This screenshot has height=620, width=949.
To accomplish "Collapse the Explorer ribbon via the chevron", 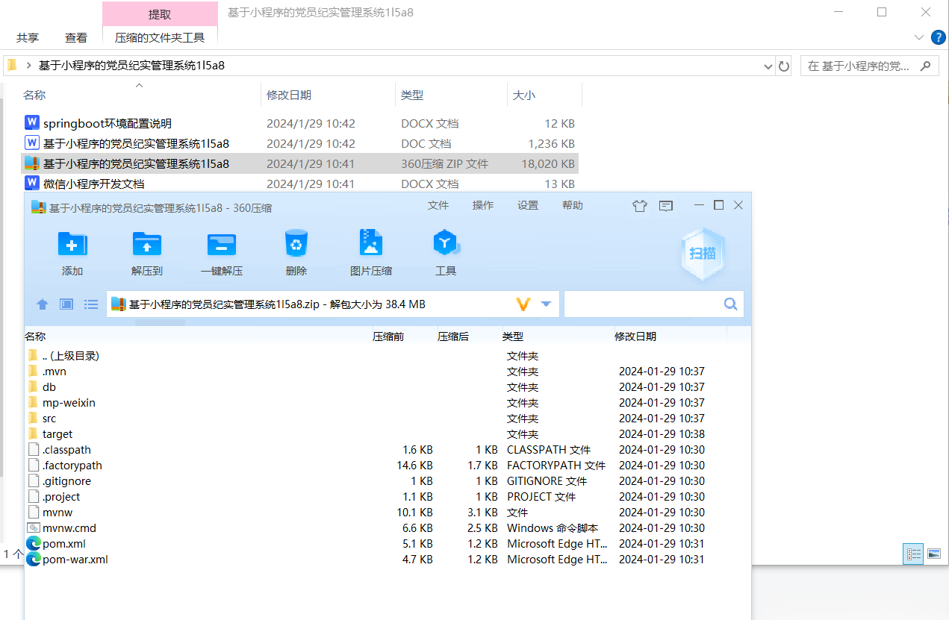I will [918, 37].
